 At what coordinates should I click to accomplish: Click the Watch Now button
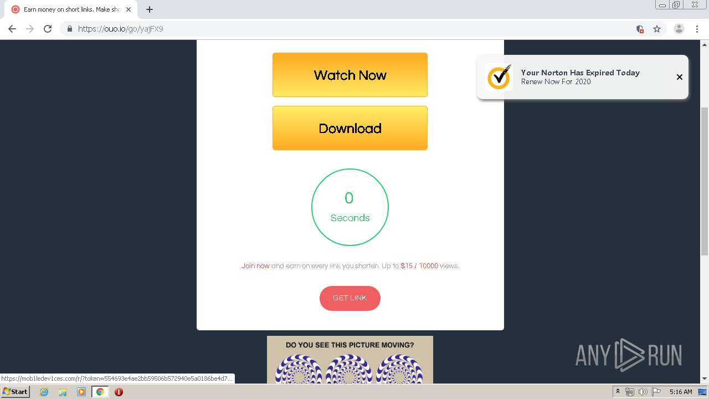(350, 75)
